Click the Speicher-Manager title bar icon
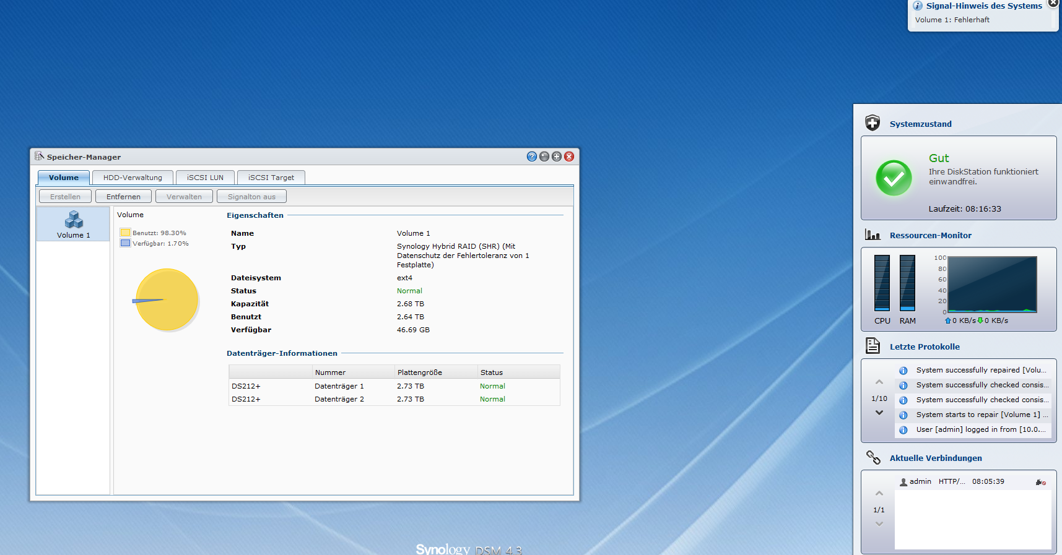The height and width of the screenshot is (555, 1062). pos(39,157)
